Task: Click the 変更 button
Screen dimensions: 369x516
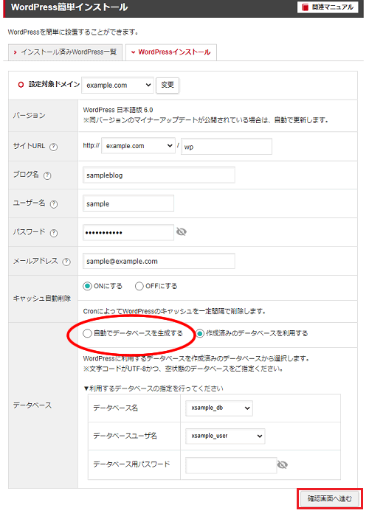Action: click(x=168, y=86)
